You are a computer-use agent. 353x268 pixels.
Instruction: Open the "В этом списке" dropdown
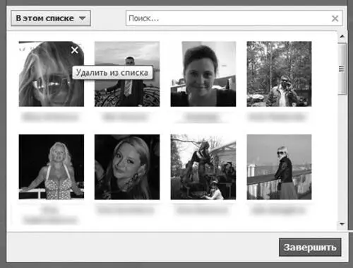tap(51, 18)
